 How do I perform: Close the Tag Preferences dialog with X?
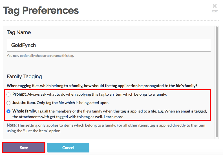215,6
